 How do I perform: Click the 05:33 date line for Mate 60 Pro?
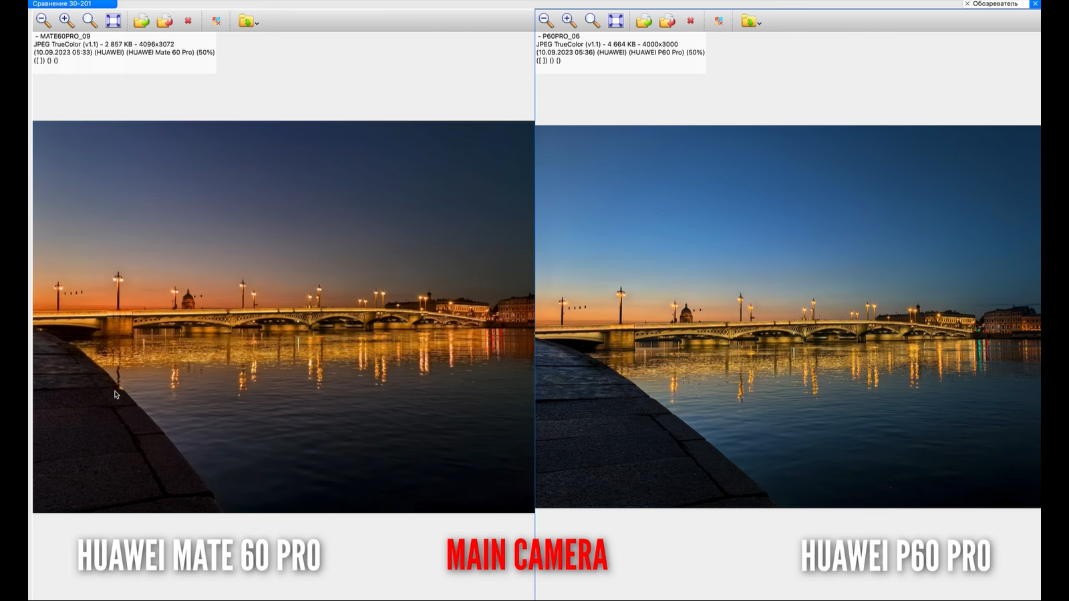click(x=124, y=52)
